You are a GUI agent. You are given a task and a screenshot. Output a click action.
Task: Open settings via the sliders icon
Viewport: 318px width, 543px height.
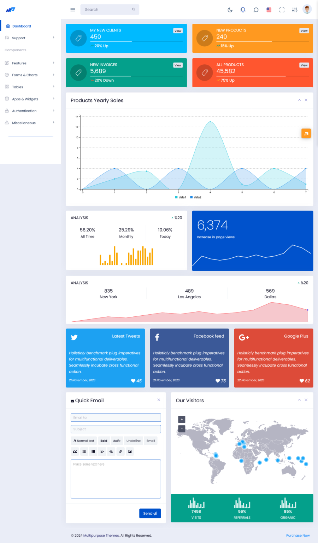[x=295, y=10]
